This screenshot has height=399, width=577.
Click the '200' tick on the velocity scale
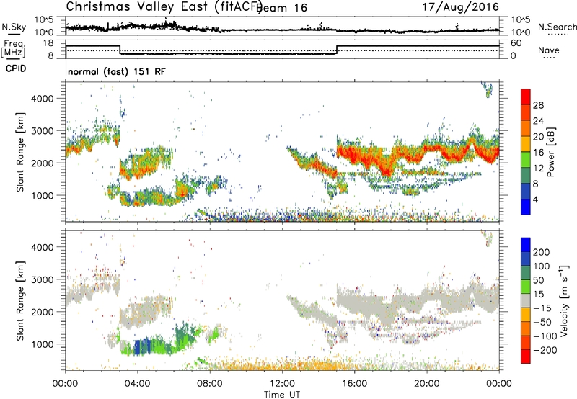tap(542, 252)
